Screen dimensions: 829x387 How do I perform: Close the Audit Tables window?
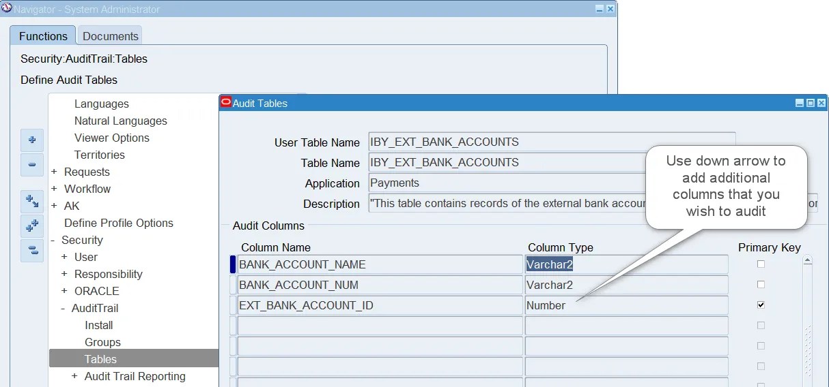pyautogui.click(x=821, y=103)
